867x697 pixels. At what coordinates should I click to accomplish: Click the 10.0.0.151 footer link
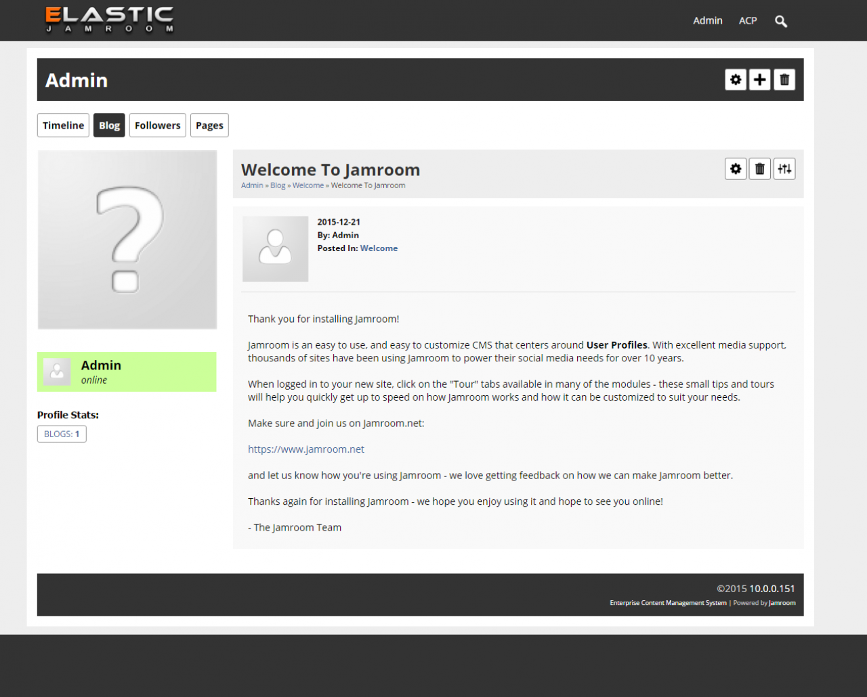(x=772, y=589)
